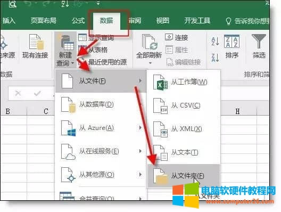Choose 从工作簿(W) in the submenu

pyautogui.click(x=184, y=82)
